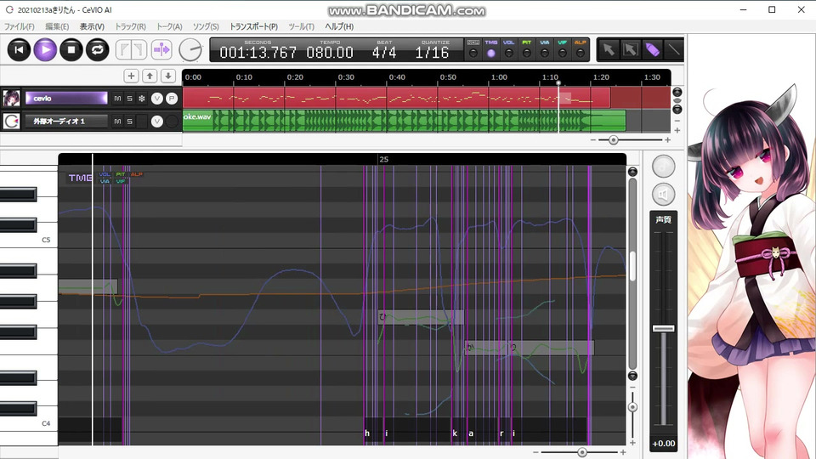Open the ファイル(F) menu
This screenshot has width=816, height=459.
(x=20, y=26)
